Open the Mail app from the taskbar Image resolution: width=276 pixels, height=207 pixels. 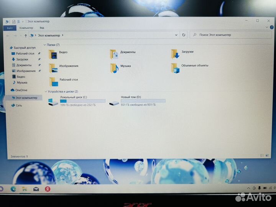pyautogui.click(x=36, y=189)
